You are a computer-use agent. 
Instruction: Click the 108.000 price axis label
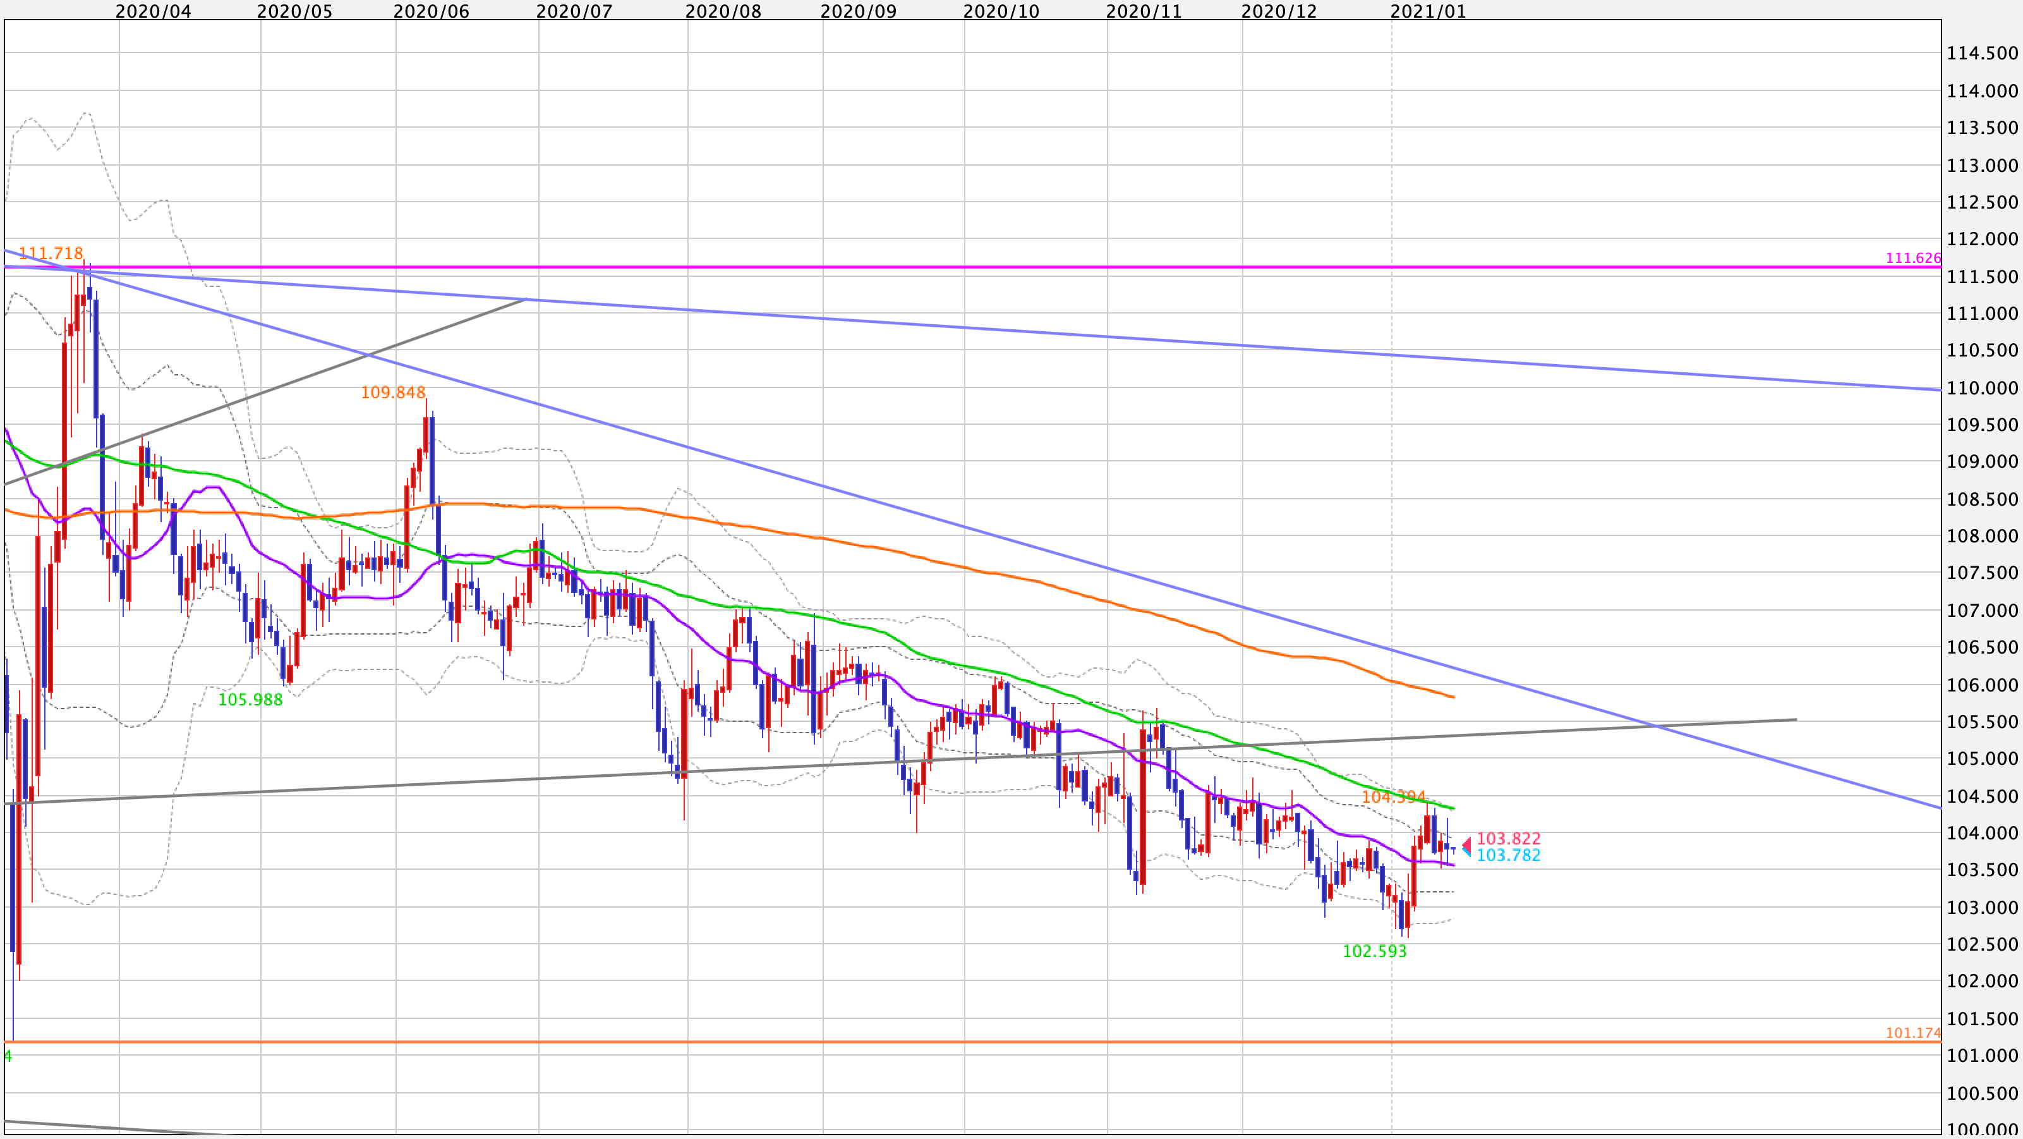point(1982,536)
